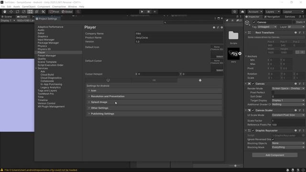This screenshot has width=306, height=172.
Task: Select Adaptive Performance in the settings list
Action: 50,27
